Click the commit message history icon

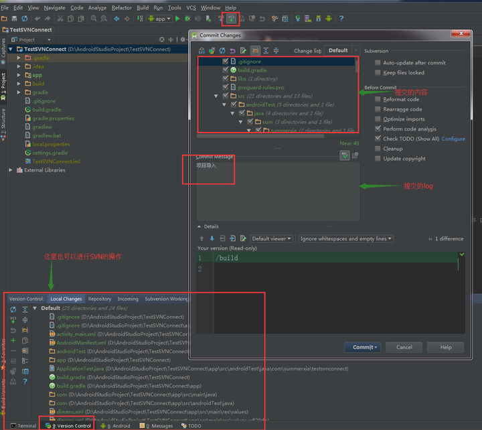[355, 155]
